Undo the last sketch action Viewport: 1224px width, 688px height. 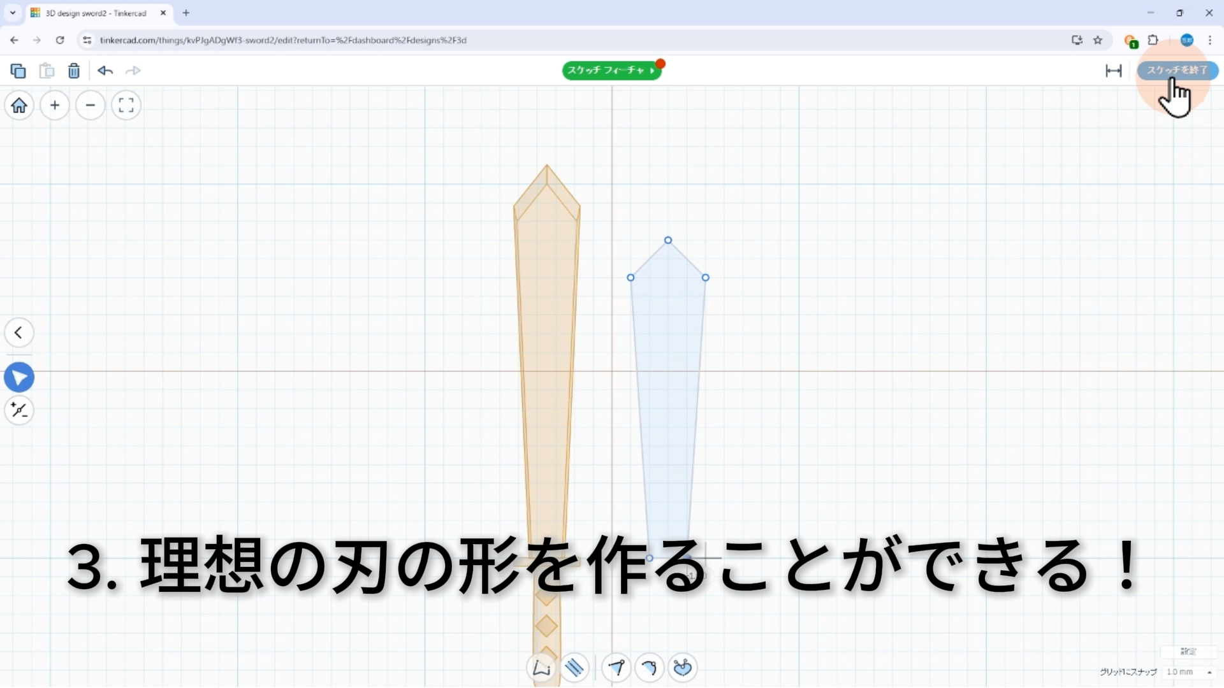pos(105,71)
